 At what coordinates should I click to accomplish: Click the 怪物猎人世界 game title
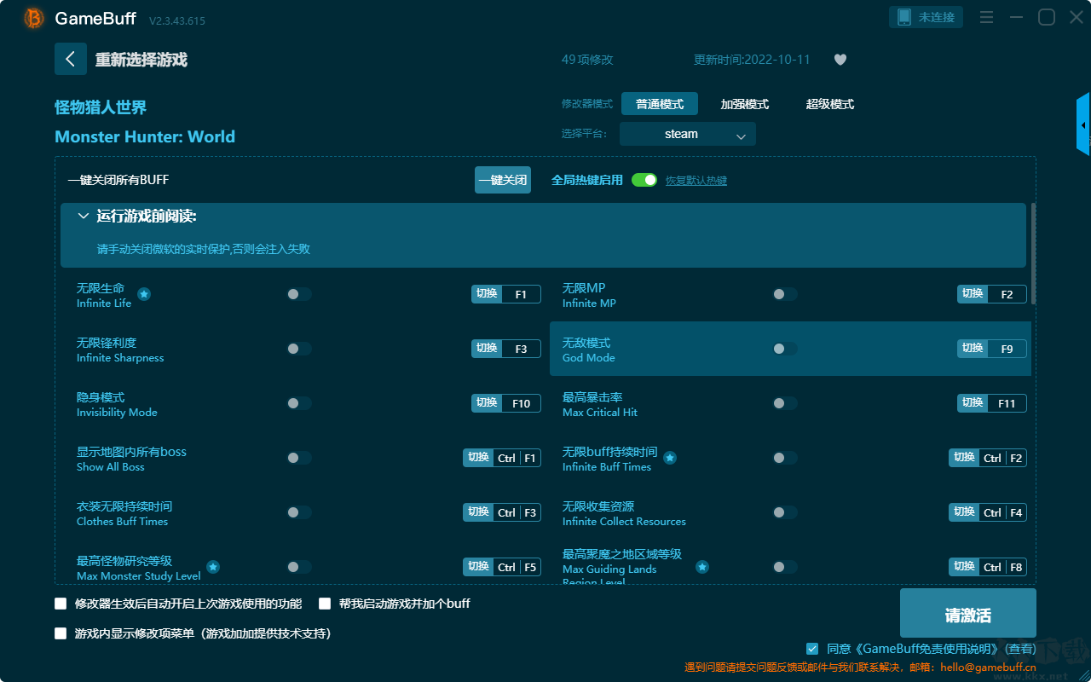(101, 107)
